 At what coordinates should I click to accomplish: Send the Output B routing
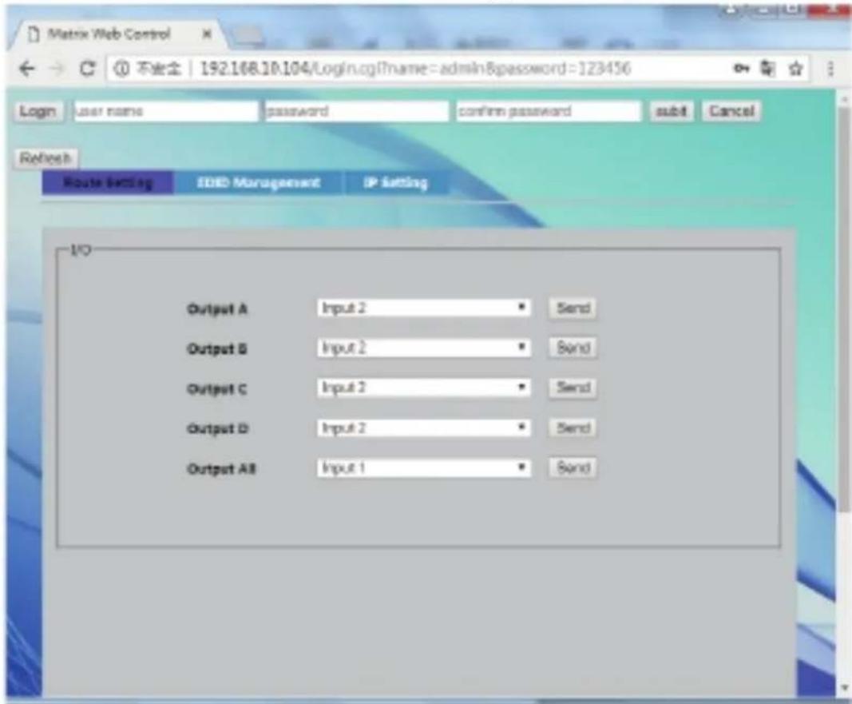[x=573, y=348]
